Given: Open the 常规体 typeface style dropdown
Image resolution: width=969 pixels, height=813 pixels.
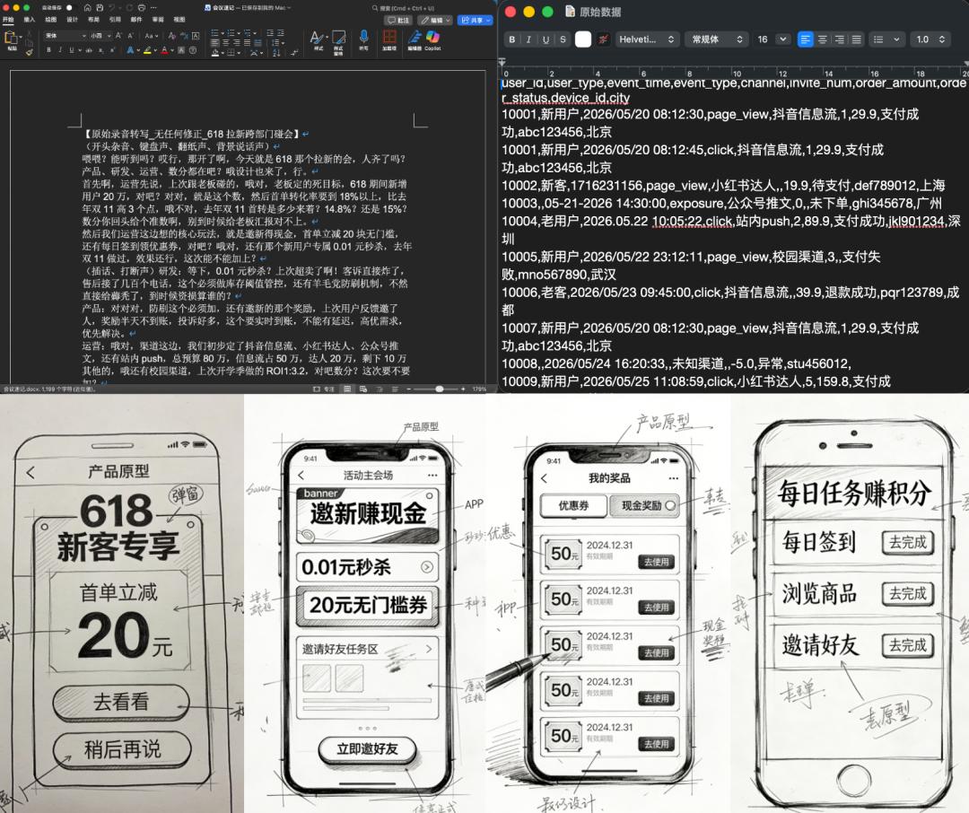Looking at the screenshot, I should 715,39.
